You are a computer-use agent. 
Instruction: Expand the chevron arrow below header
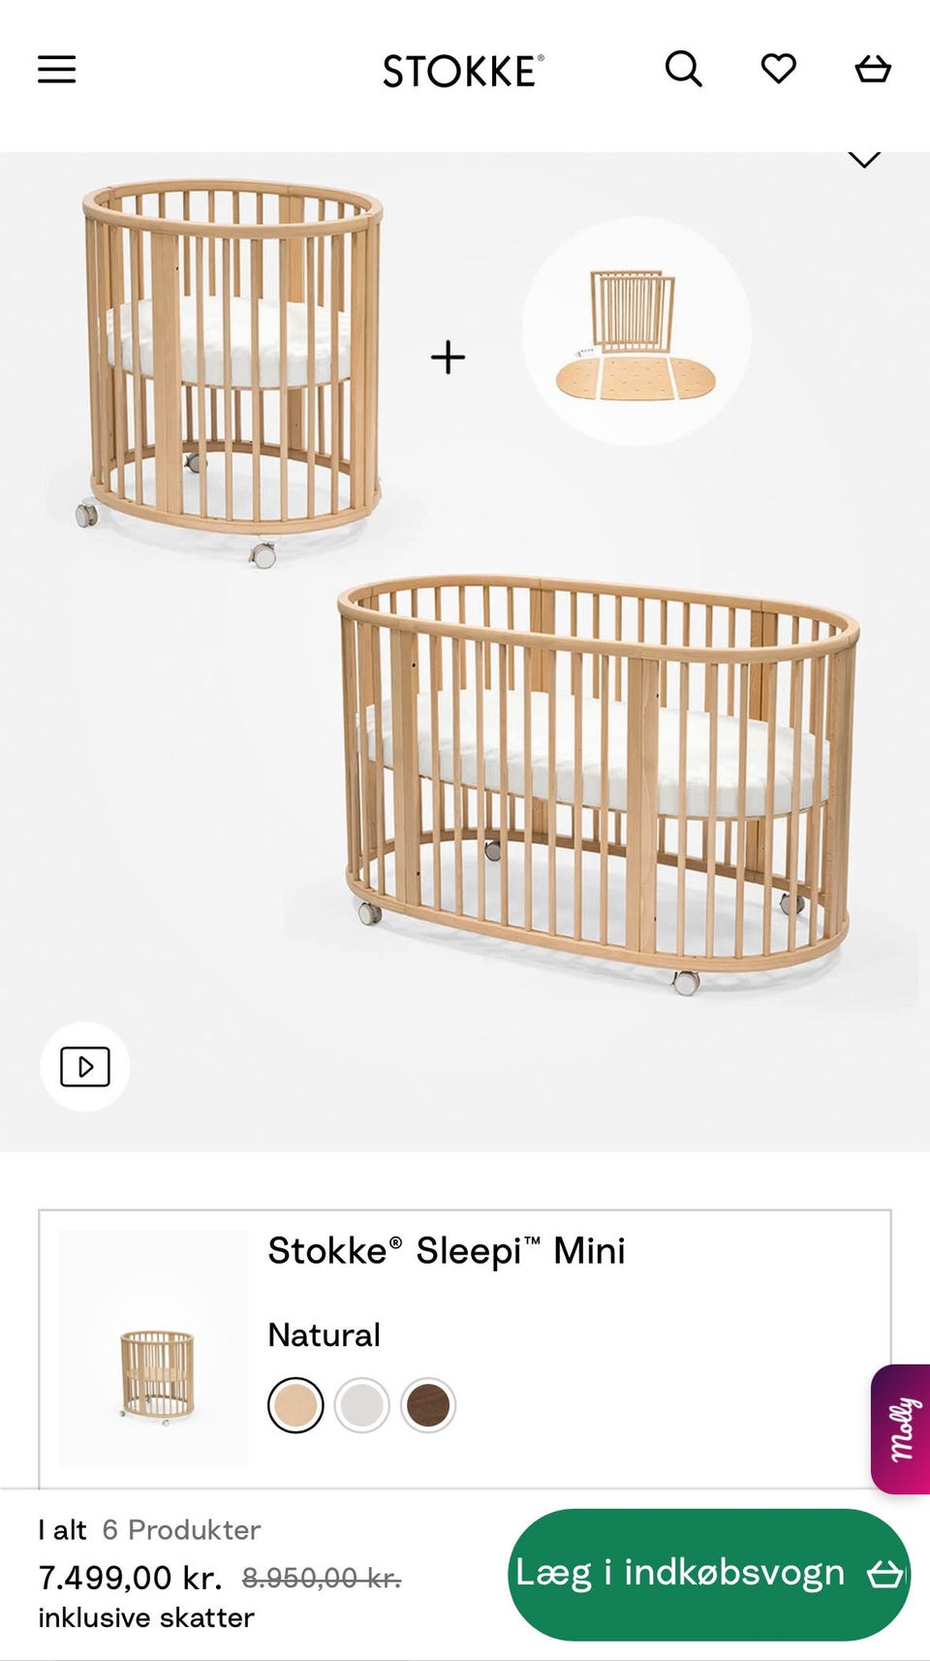pos(864,160)
